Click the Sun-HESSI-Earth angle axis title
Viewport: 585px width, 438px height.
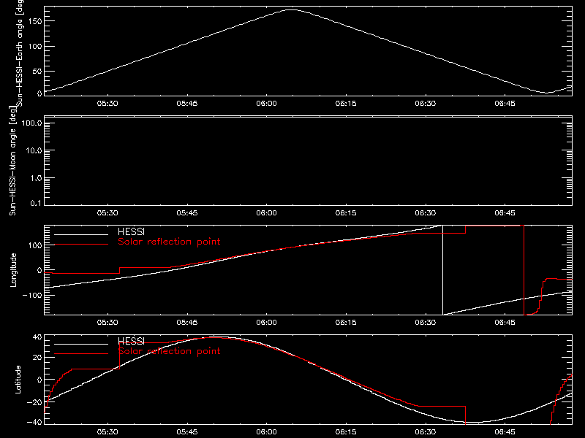[20, 53]
